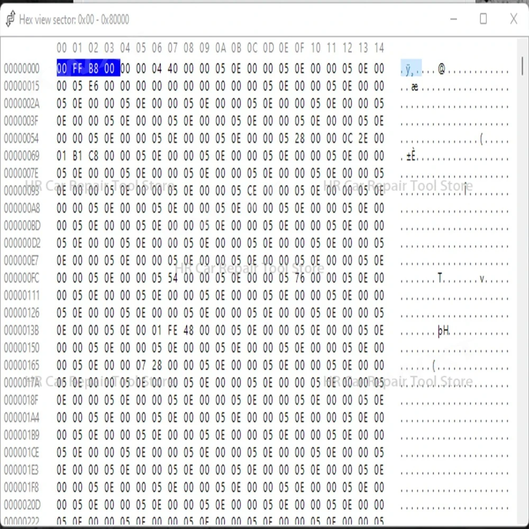This screenshot has height=529, width=529.
Task: Click offset label 000001E3
Action: [21, 470]
